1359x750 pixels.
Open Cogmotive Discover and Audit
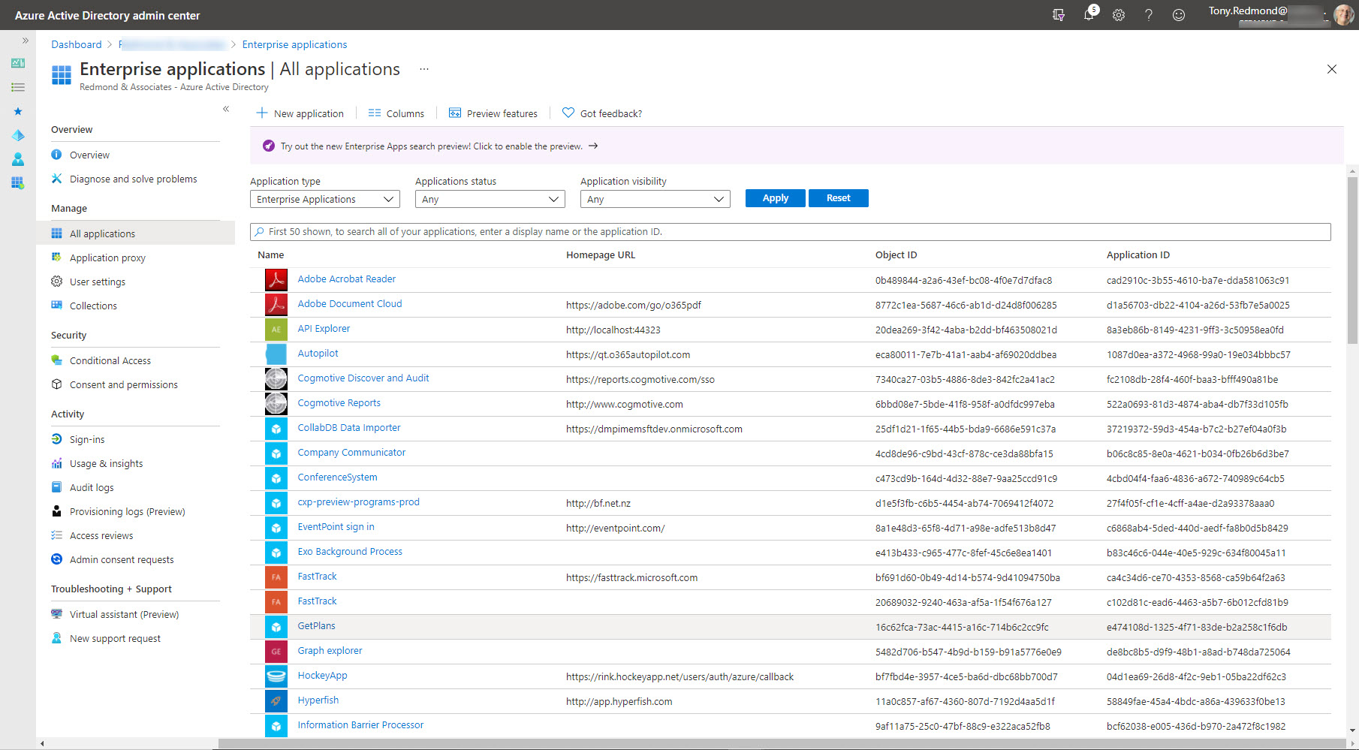[x=363, y=378]
